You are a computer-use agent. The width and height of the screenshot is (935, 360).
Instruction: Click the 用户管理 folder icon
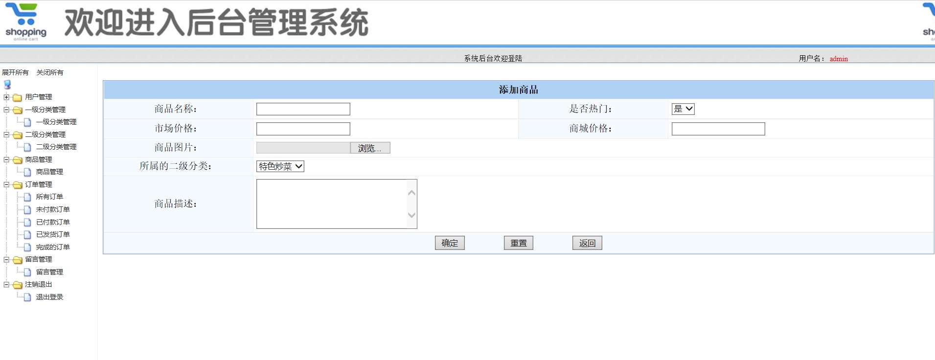[18, 97]
